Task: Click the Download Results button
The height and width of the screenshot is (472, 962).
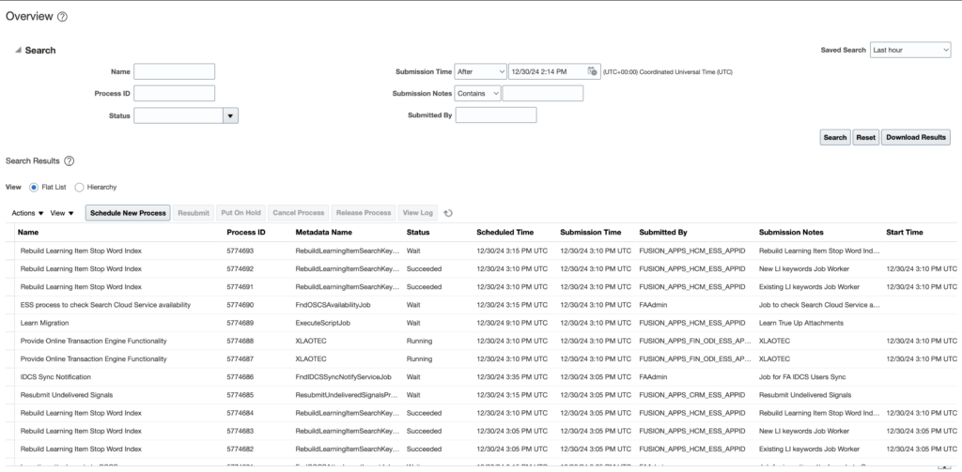Action: (x=915, y=138)
